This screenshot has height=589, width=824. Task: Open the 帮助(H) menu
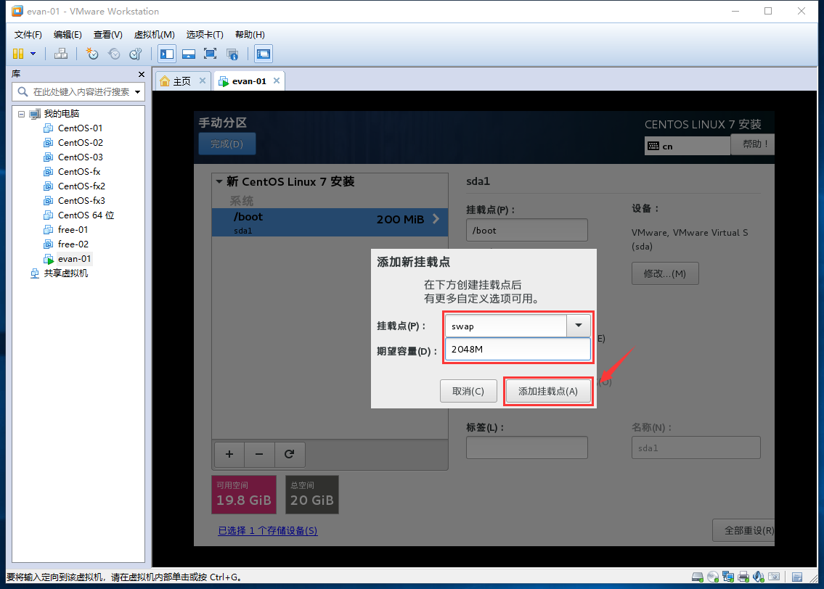(250, 35)
